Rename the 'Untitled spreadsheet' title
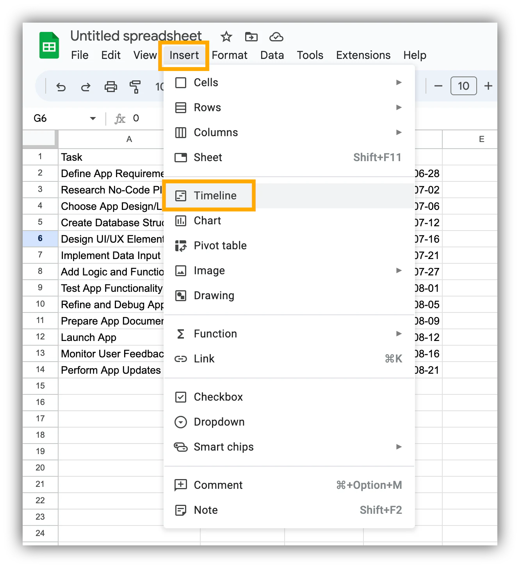 136,36
